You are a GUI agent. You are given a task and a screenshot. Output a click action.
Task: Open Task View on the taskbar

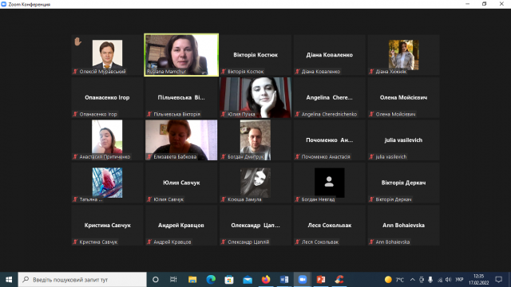[x=173, y=280]
